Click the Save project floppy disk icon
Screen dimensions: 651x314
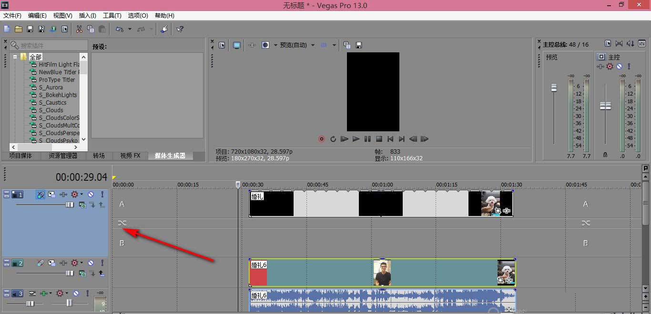tap(30, 29)
